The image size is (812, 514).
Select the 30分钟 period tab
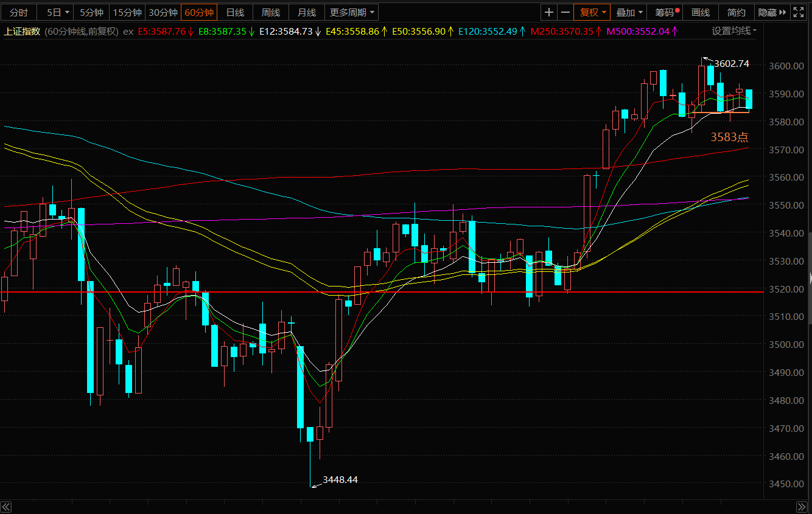click(163, 12)
